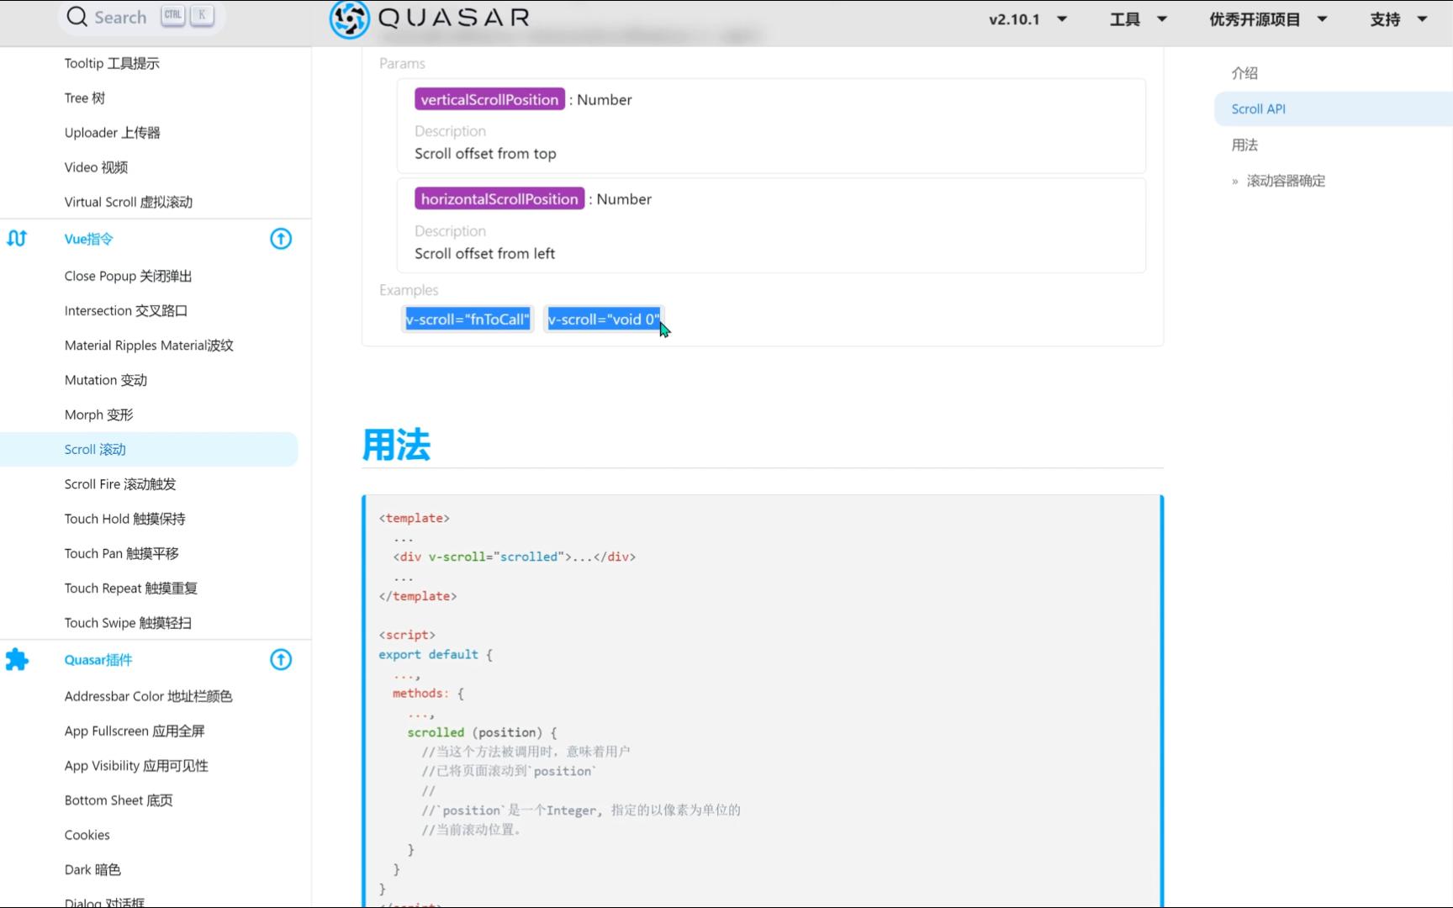
Task: Open Touch Swipe 触摸轻扫 page
Action: click(128, 623)
